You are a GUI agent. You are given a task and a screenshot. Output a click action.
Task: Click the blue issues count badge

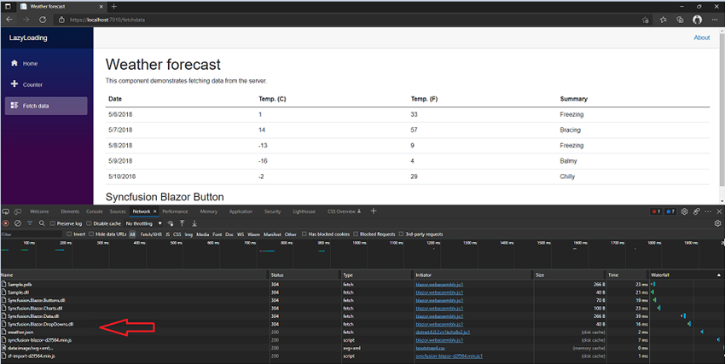coord(670,211)
